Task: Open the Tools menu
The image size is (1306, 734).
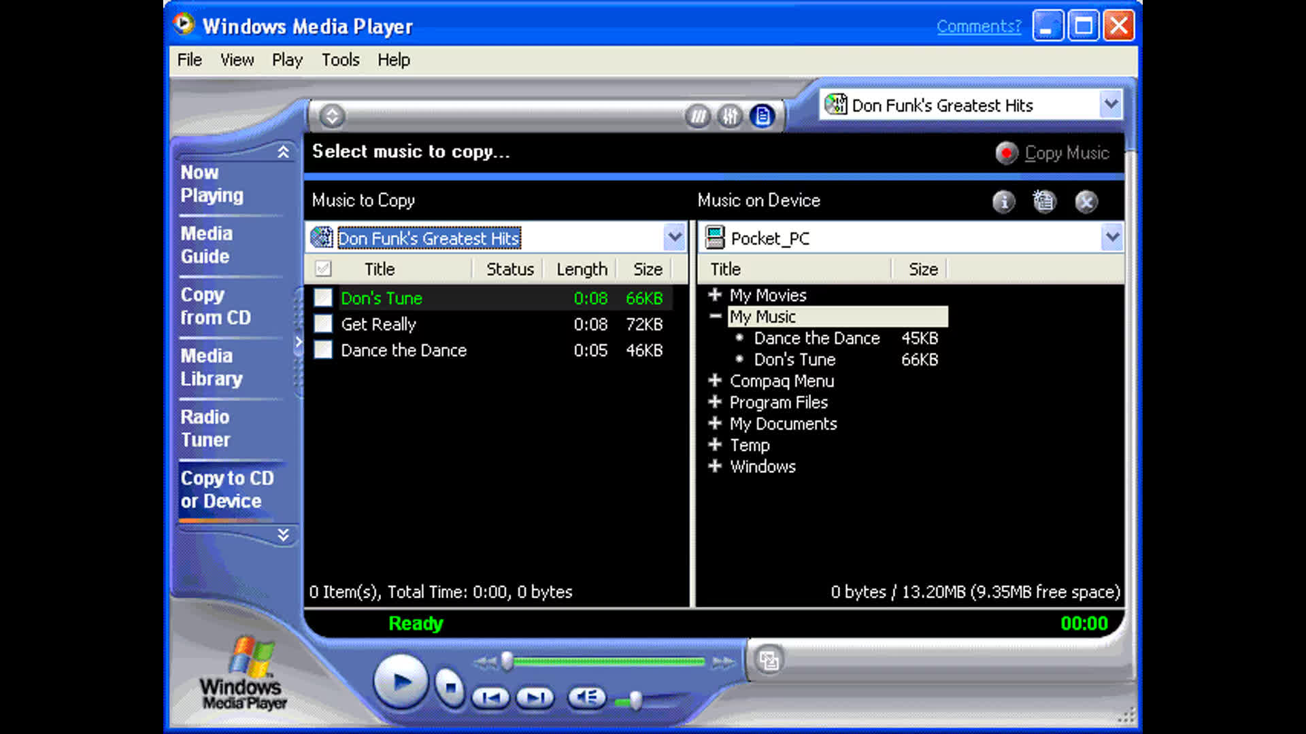Action: [340, 60]
